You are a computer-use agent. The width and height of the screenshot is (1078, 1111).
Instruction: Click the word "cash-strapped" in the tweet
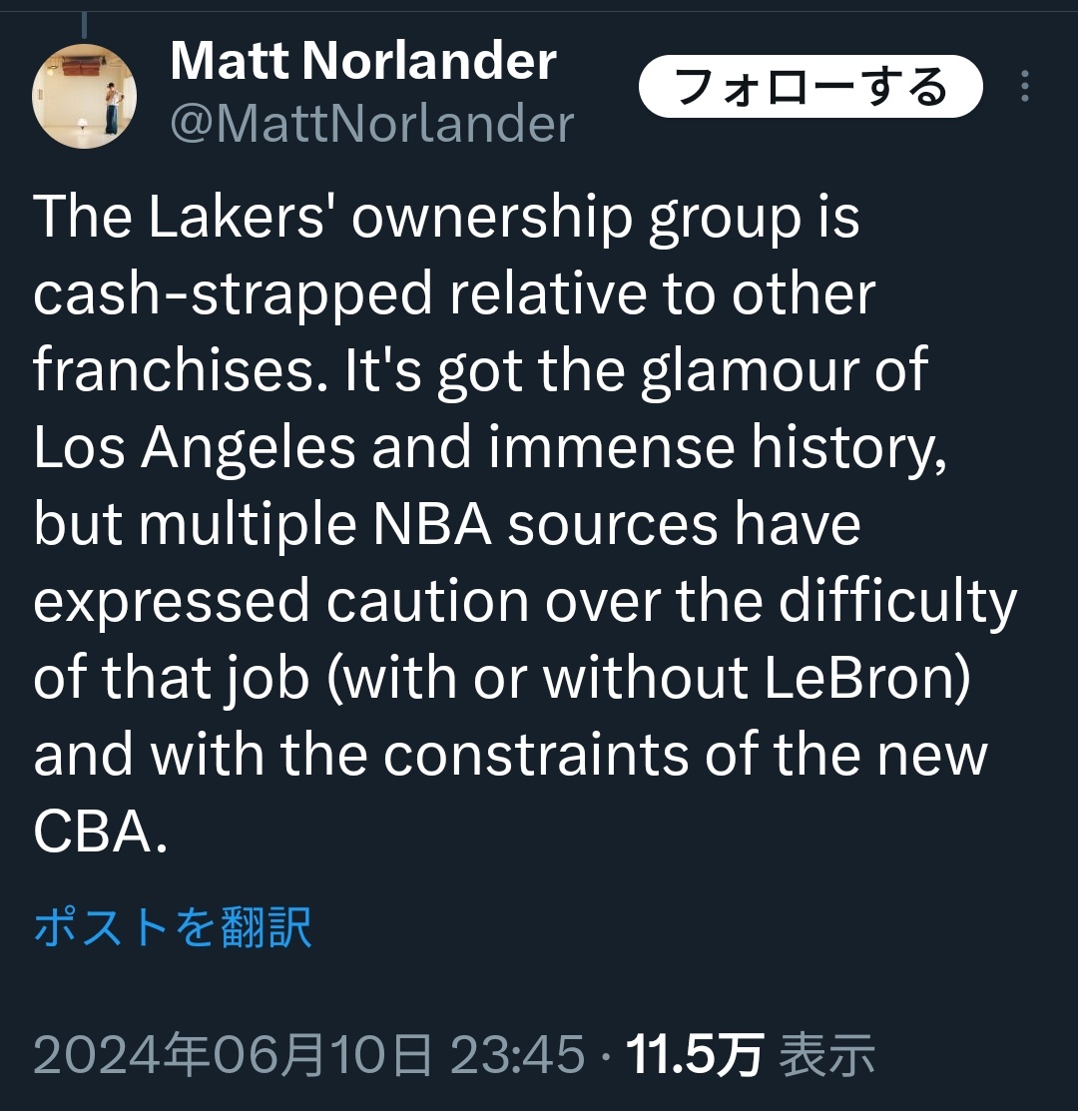(233, 296)
